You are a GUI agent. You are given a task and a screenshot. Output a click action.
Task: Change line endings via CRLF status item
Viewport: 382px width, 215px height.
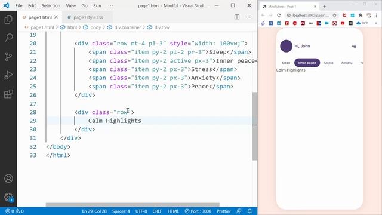click(x=157, y=211)
